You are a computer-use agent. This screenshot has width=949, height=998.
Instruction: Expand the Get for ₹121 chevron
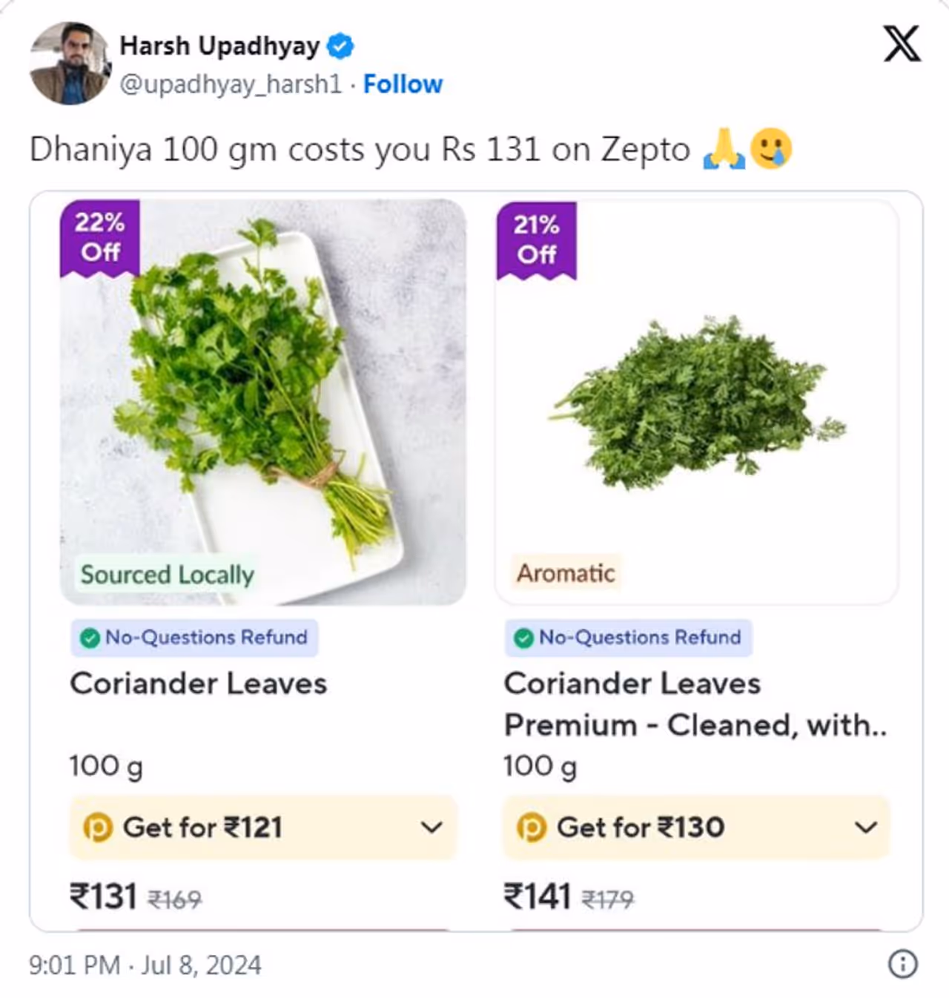(x=431, y=827)
